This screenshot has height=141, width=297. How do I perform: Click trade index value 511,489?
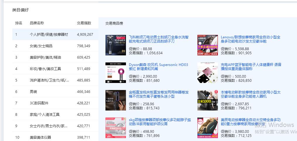point(83,69)
